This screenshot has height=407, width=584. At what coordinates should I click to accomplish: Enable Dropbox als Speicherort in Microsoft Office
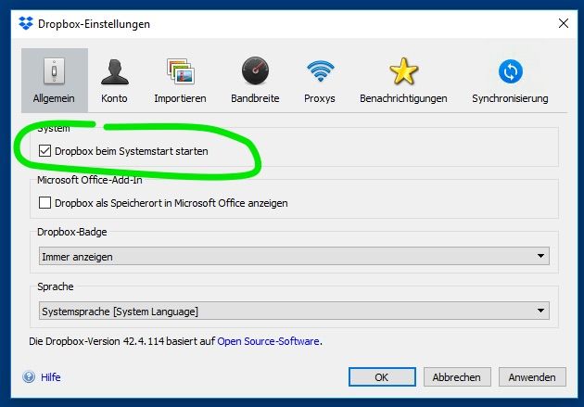pyautogui.click(x=44, y=203)
